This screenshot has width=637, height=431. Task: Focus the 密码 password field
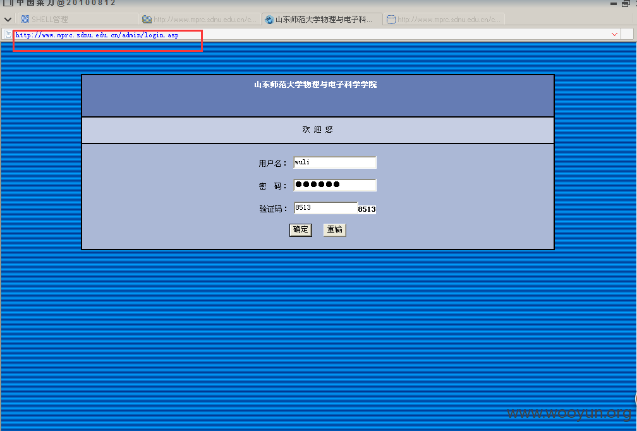[x=335, y=185]
